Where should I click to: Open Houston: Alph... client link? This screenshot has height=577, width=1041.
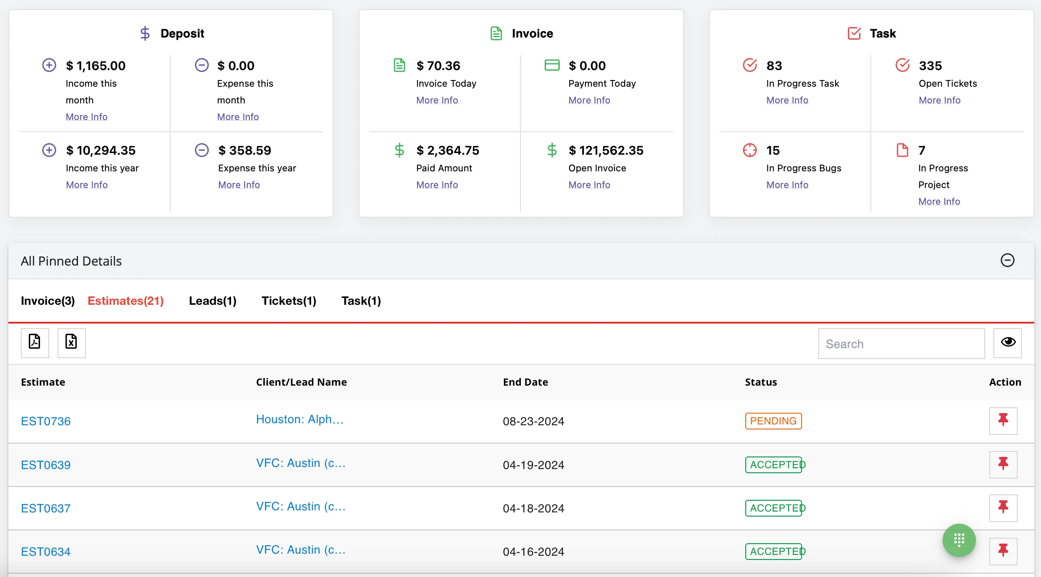299,419
